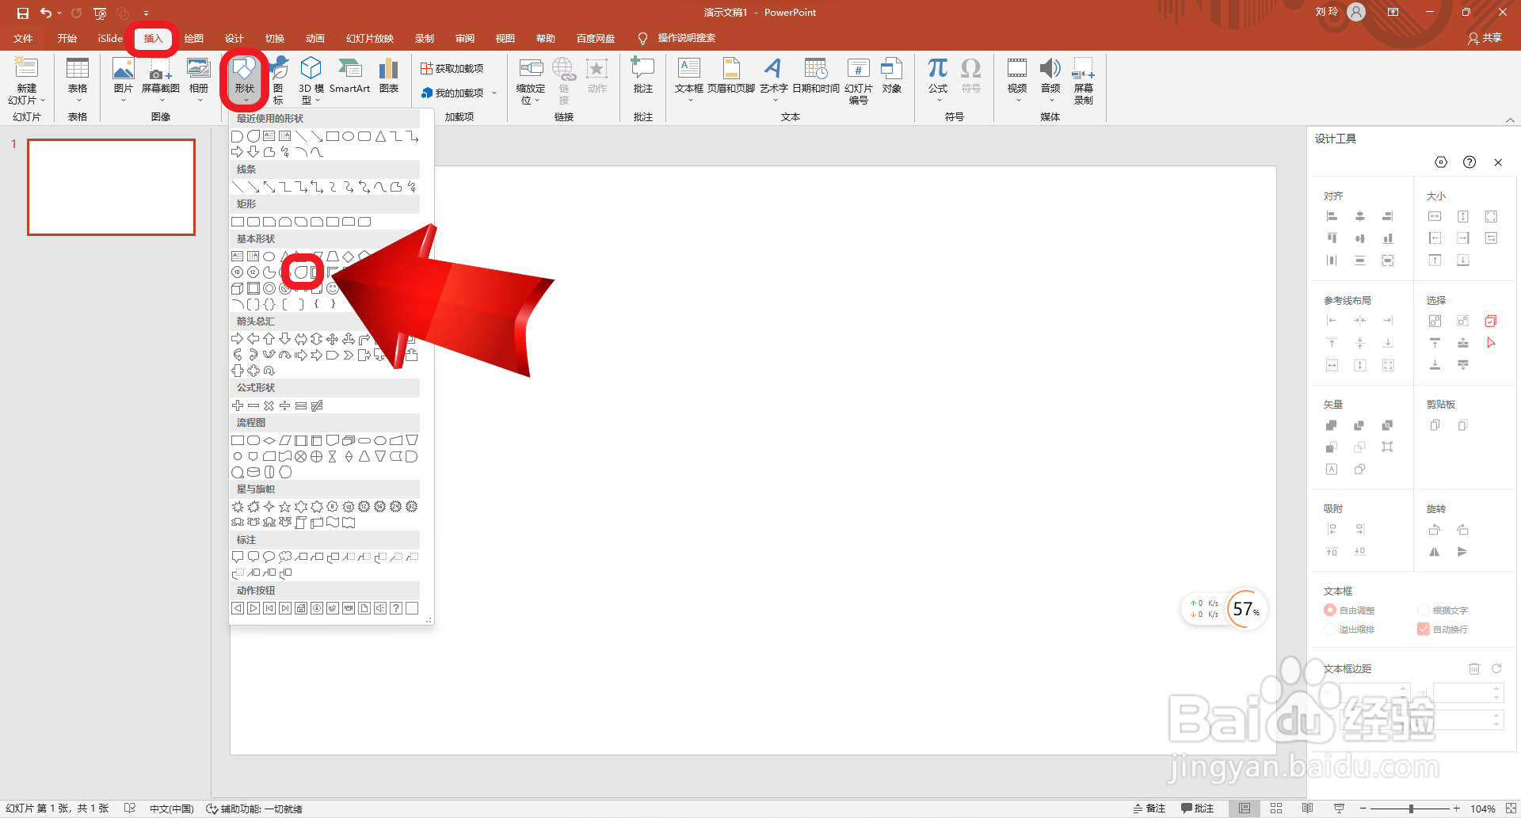Image resolution: width=1521 pixels, height=818 pixels.
Task: Switch to the 幻灯片放映 tab
Action: pos(369,38)
